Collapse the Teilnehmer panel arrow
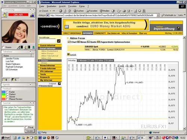This screenshot has width=187, height=140. pos(30,52)
